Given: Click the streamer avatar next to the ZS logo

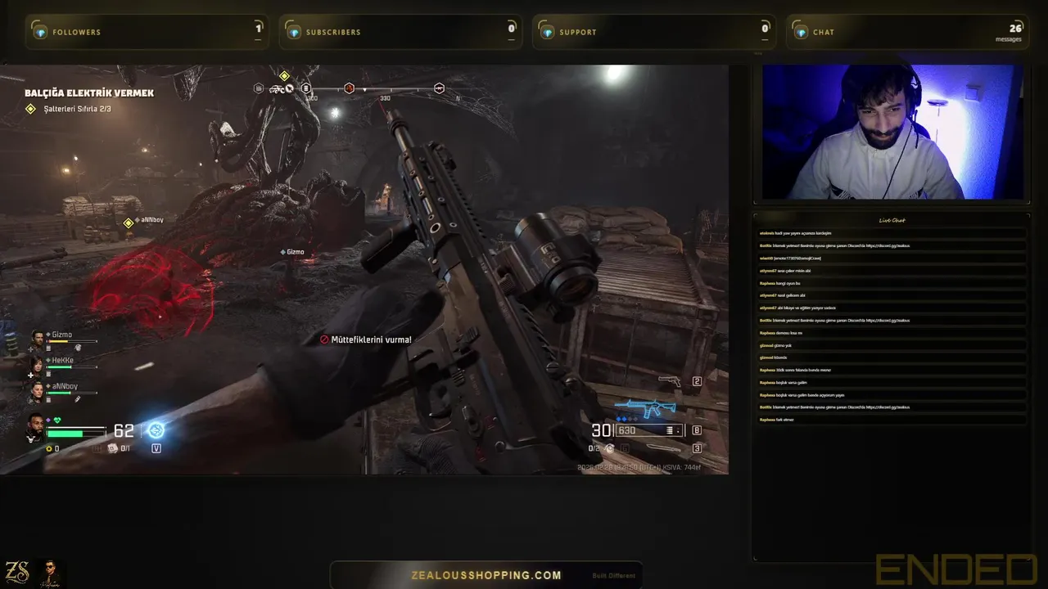Looking at the screenshot, I should click(50, 573).
